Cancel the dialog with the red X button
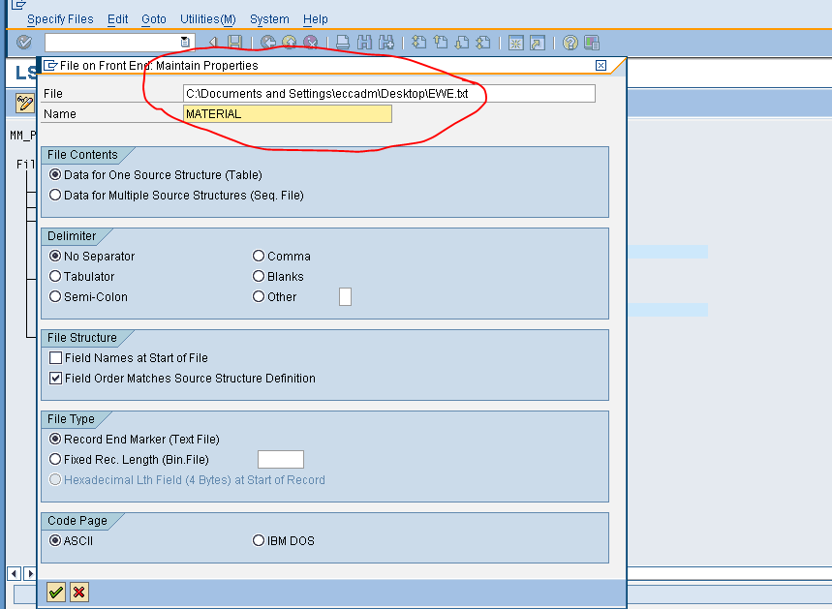Screen dimensions: 832x609 tap(78, 592)
